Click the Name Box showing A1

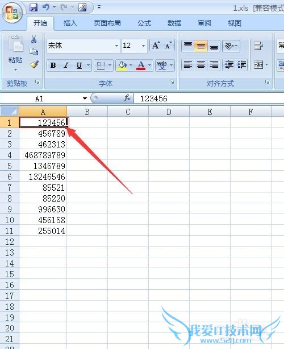[40, 98]
